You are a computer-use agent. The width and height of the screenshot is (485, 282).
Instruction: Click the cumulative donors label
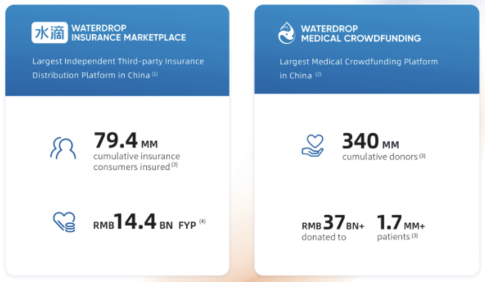click(x=380, y=157)
